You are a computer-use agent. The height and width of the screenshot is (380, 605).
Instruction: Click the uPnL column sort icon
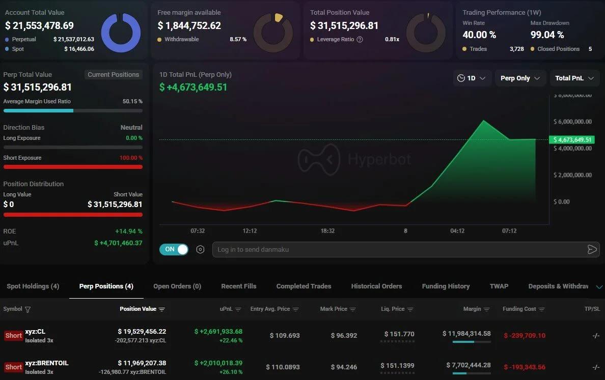[x=238, y=309]
